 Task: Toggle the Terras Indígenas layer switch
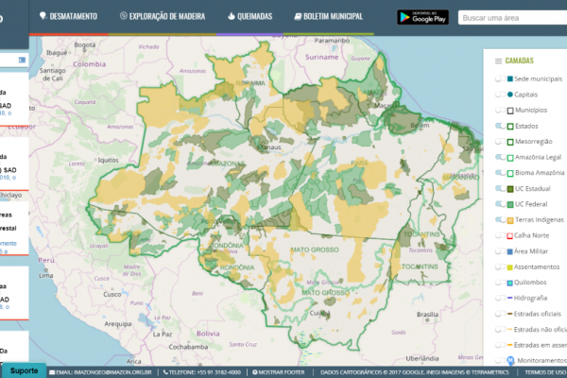point(499,219)
